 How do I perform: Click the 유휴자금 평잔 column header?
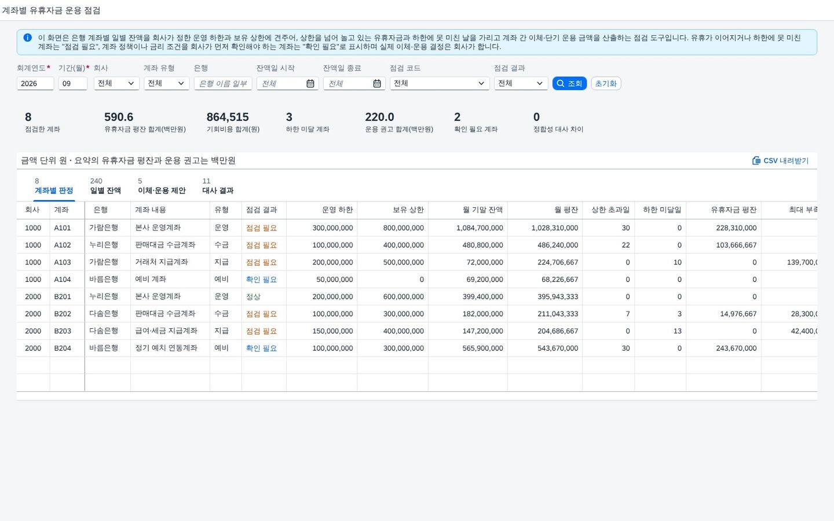tap(724, 210)
